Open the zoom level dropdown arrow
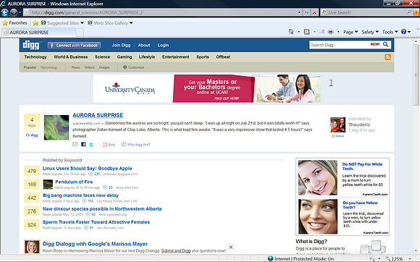This screenshot has width=420, height=262. tap(410, 259)
